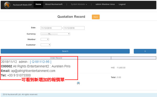
Task: Expand the System Modules dropdown menu
Action: coord(79,4)
